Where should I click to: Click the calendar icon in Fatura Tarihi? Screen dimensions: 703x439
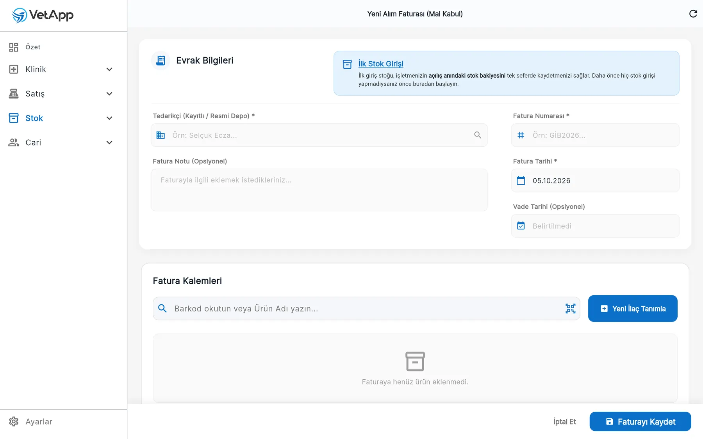coord(521,180)
